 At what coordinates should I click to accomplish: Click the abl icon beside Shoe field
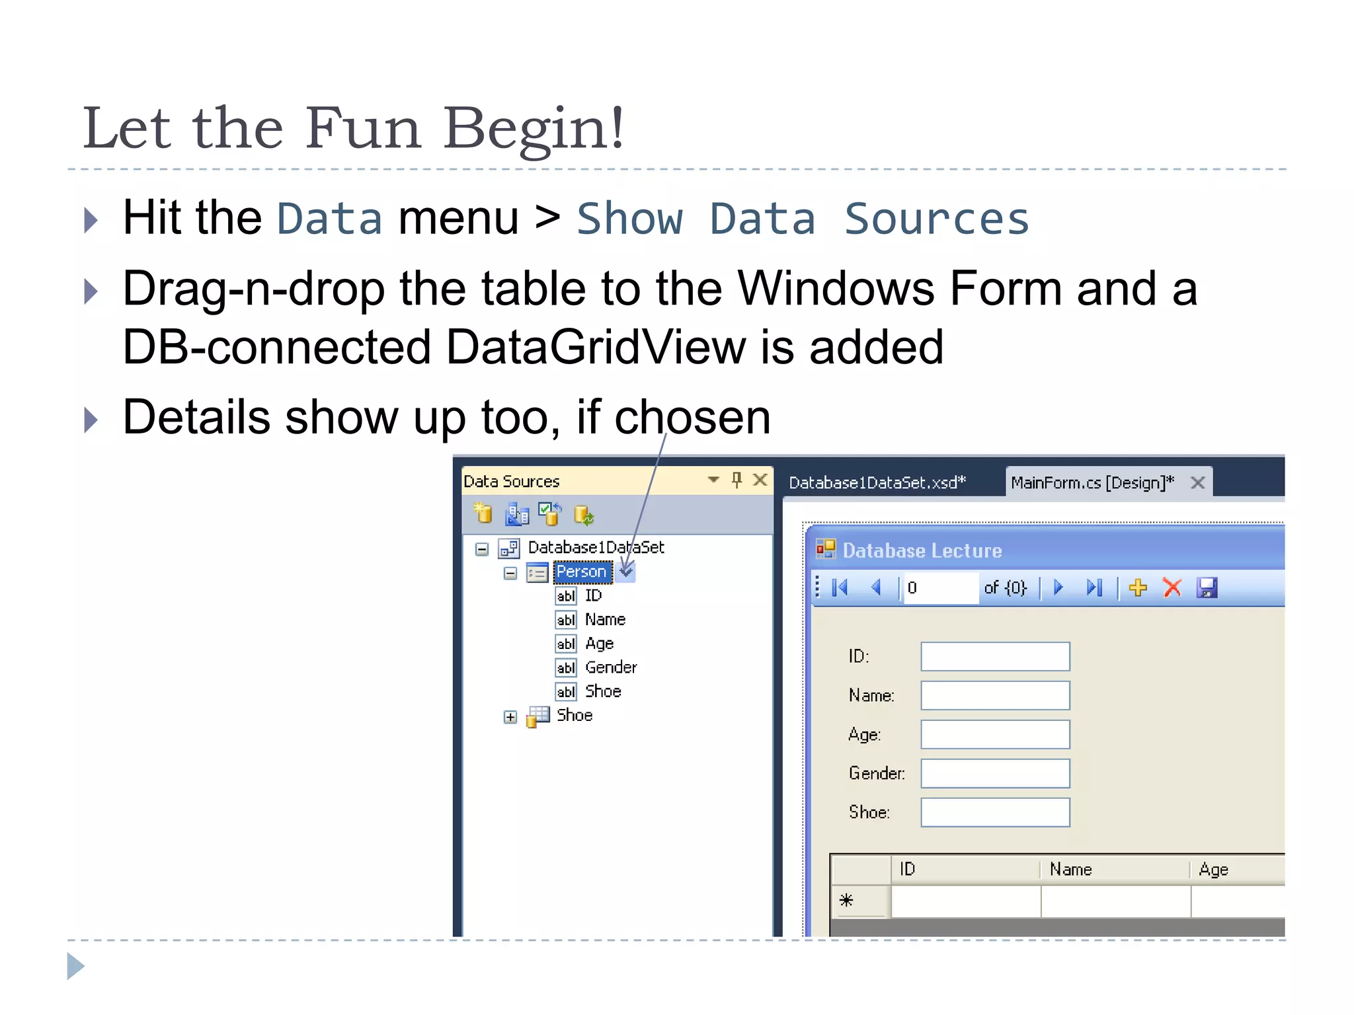point(566,692)
